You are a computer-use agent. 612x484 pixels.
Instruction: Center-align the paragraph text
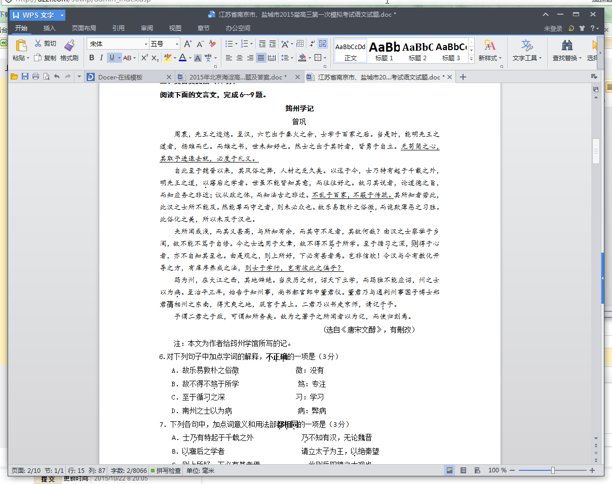click(240, 58)
